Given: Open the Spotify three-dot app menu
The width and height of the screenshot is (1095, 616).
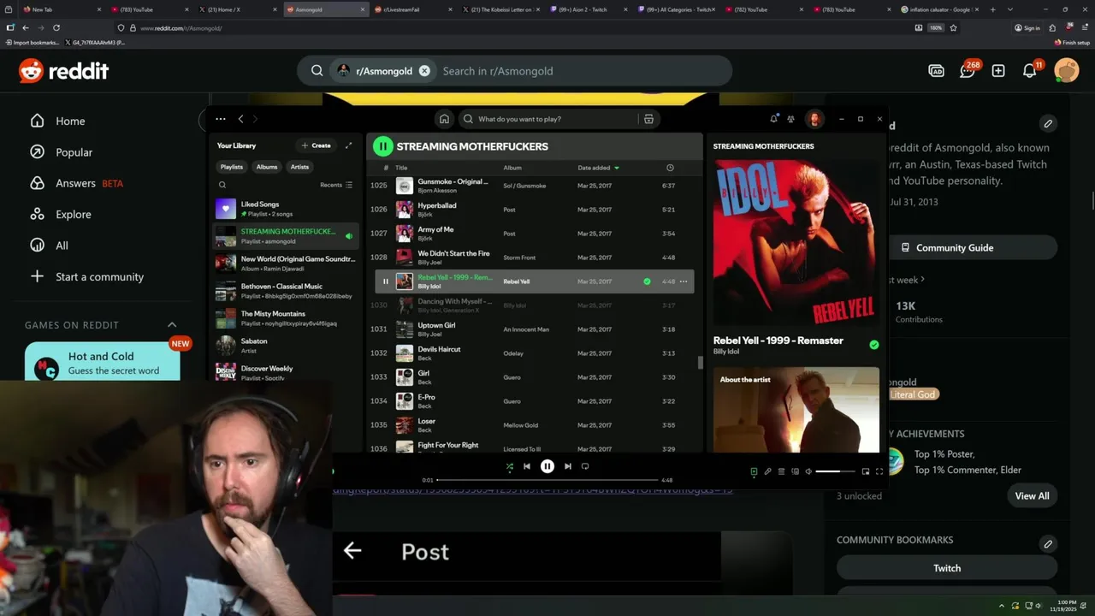Looking at the screenshot, I should (221, 119).
